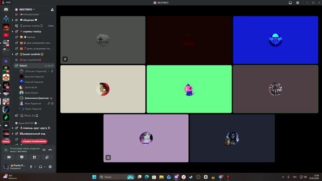
Task: Open Microsoft Edge from the taskbar
Action: (146, 177)
